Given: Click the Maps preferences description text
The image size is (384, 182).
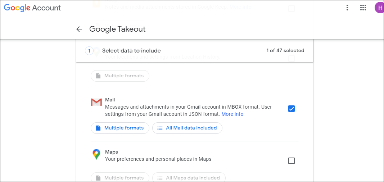Looking at the screenshot, I should click(x=158, y=159).
